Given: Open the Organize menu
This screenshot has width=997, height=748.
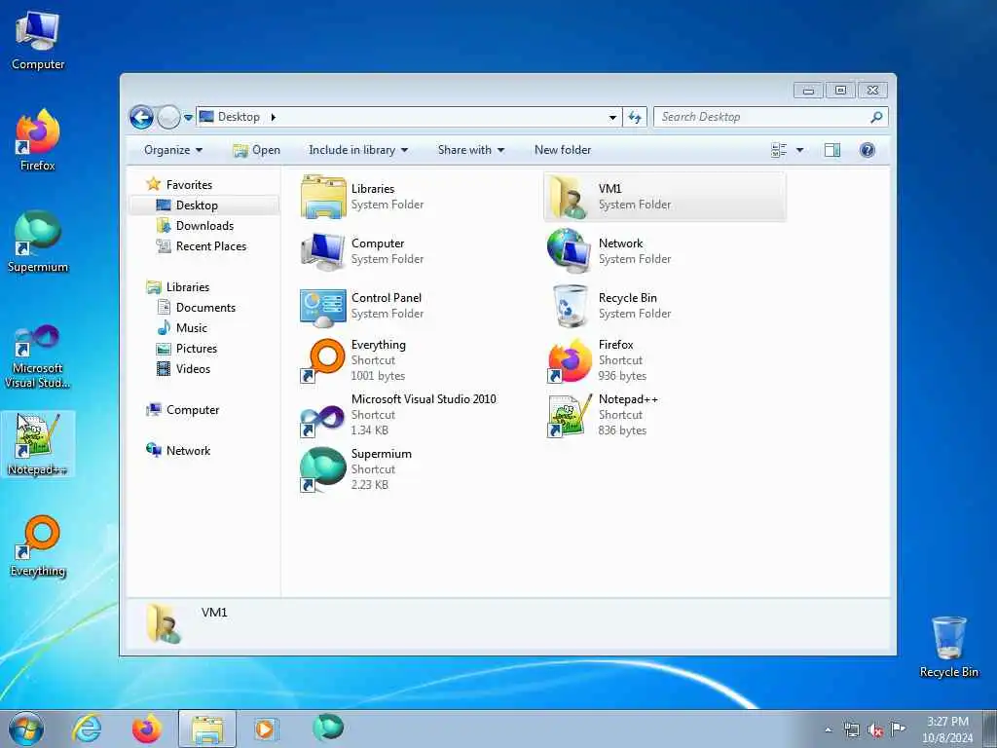Looking at the screenshot, I should click(x=173, y=150).
